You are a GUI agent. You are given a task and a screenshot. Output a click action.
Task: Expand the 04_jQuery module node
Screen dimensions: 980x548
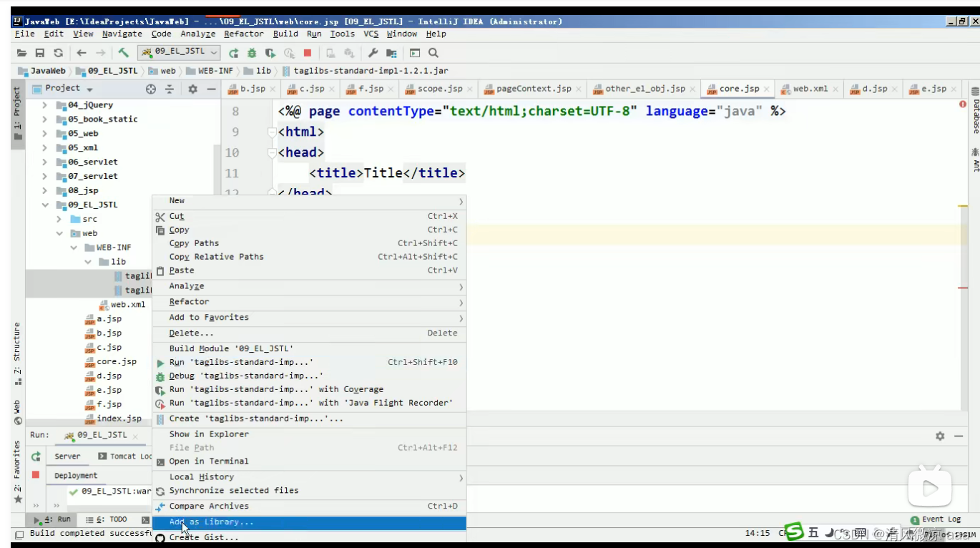tap(44, 105)
